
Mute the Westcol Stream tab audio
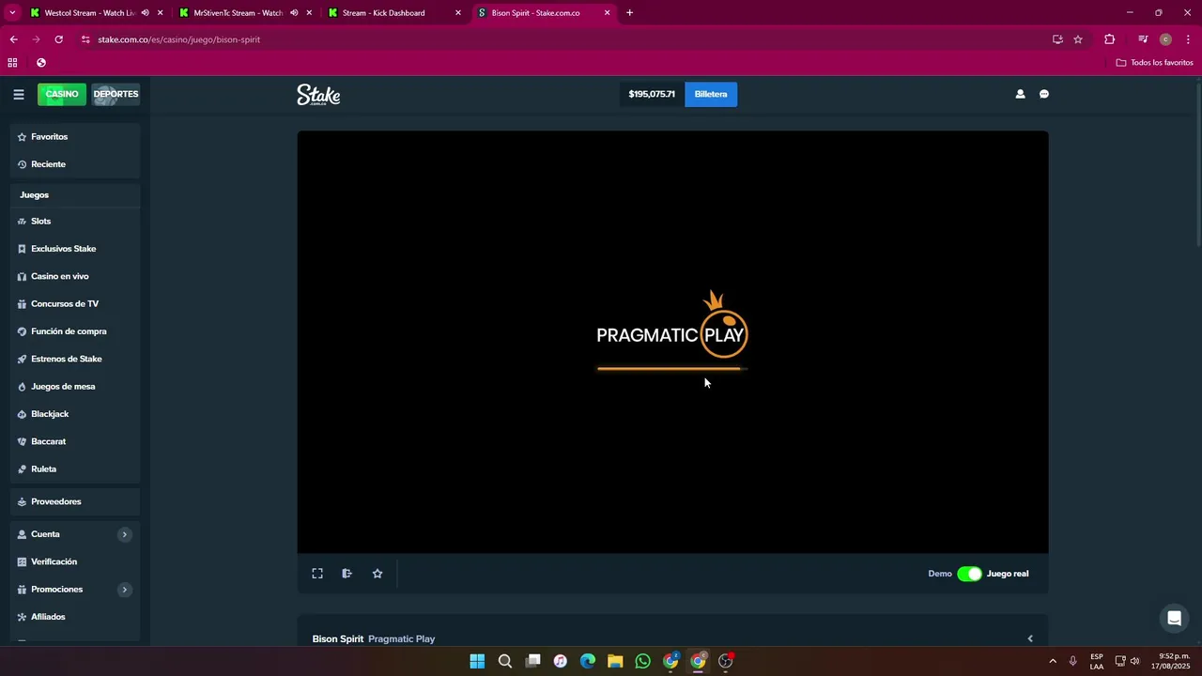coord(145,13)
